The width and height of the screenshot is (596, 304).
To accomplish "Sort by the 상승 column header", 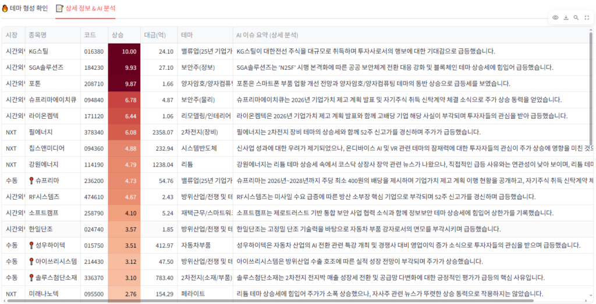I will [x=117, y=35].
